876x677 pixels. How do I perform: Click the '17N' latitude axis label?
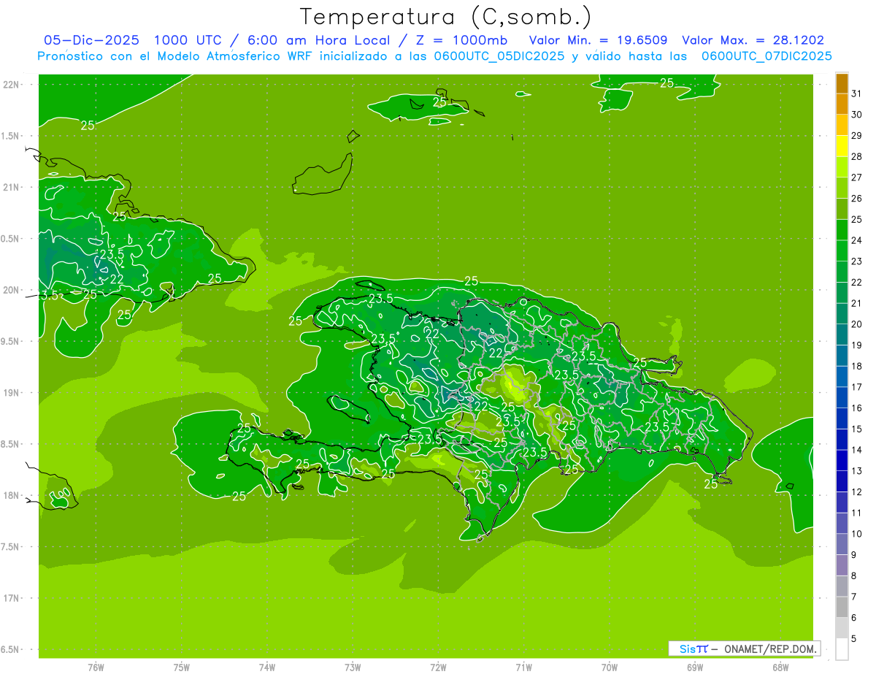pyautogui.click(x=12, y=598)
